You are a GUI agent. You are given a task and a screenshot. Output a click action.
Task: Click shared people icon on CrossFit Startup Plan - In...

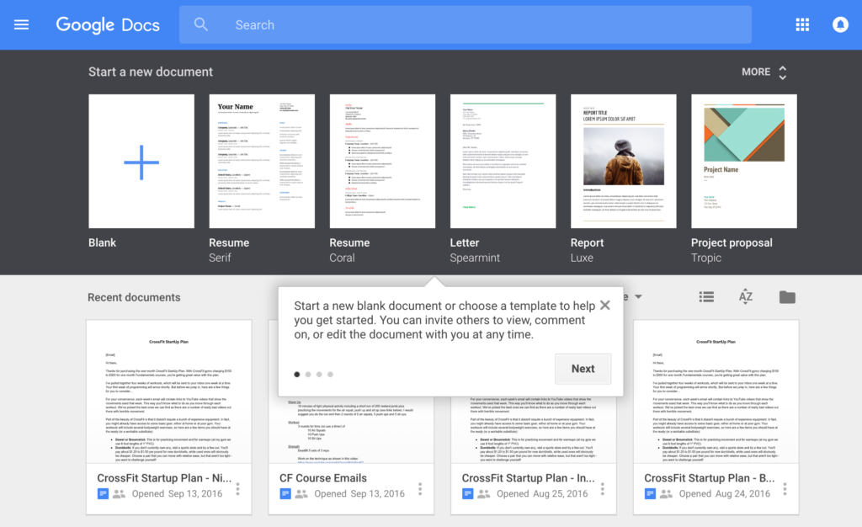484,493
